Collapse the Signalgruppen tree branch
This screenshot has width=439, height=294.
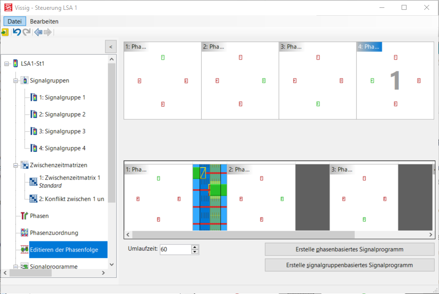(x=16, y=81)
